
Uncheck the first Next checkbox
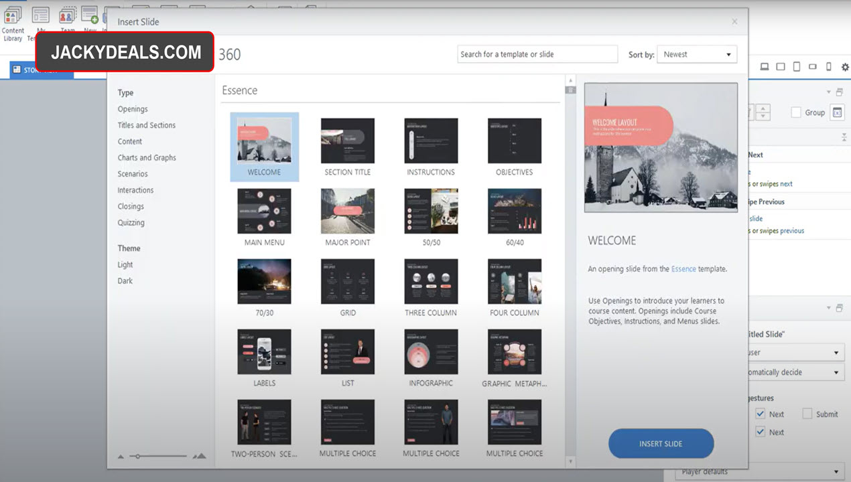(760, 414)
